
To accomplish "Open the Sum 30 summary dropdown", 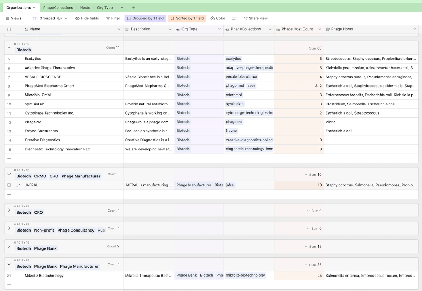I will click(313, 48).
